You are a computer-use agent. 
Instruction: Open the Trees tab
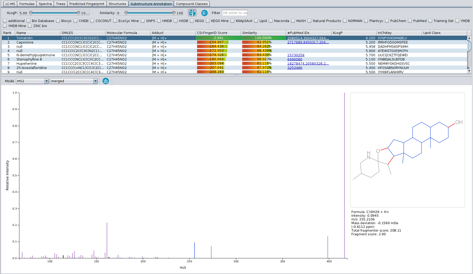click(x=61, y=4)
